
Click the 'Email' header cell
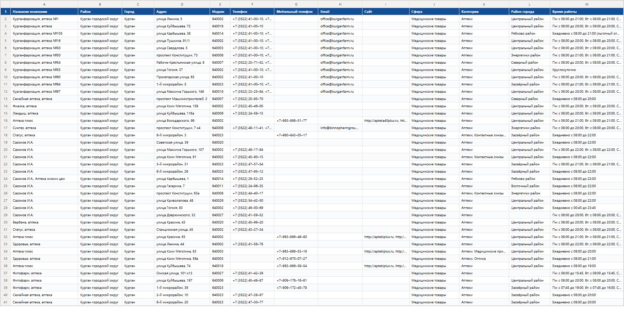[340, 11]
